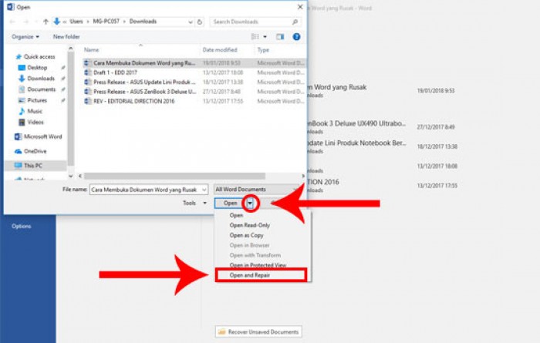Select OneDrive in the sidebar

point(35,151)
